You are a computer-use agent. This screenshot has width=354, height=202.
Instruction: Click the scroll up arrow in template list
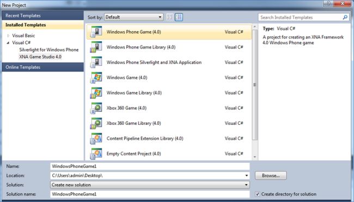click(x=255, y=27)
